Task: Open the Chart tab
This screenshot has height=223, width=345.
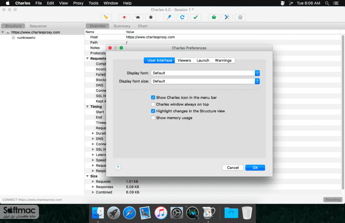Action: tap(142, 26)
